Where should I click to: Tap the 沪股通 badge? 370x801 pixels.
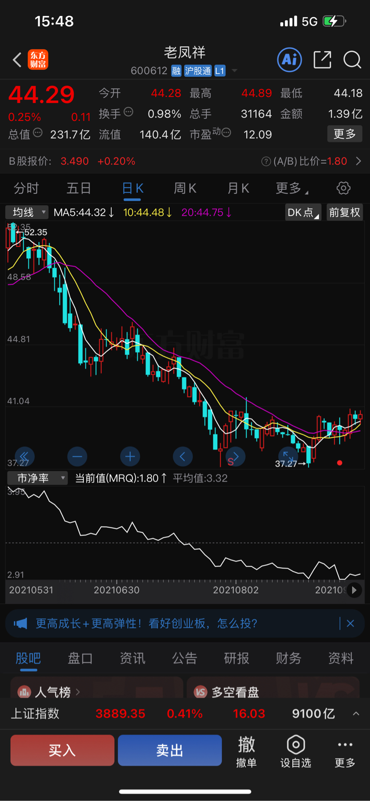coord(198,71)
